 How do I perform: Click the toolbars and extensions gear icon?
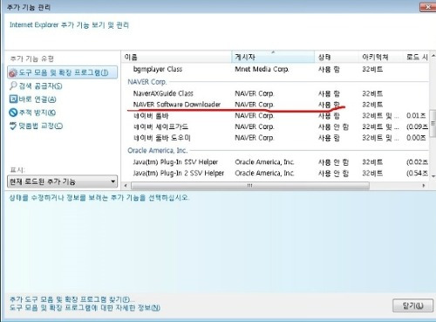13,72
